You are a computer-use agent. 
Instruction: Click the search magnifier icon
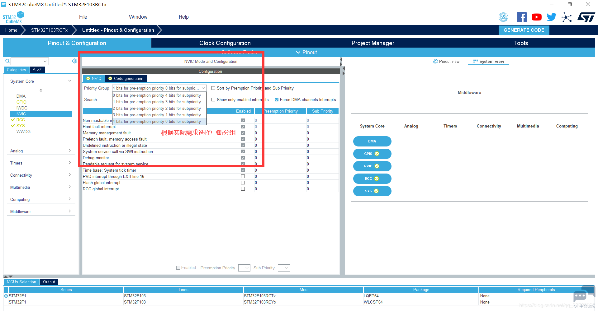tap(7, 61)
